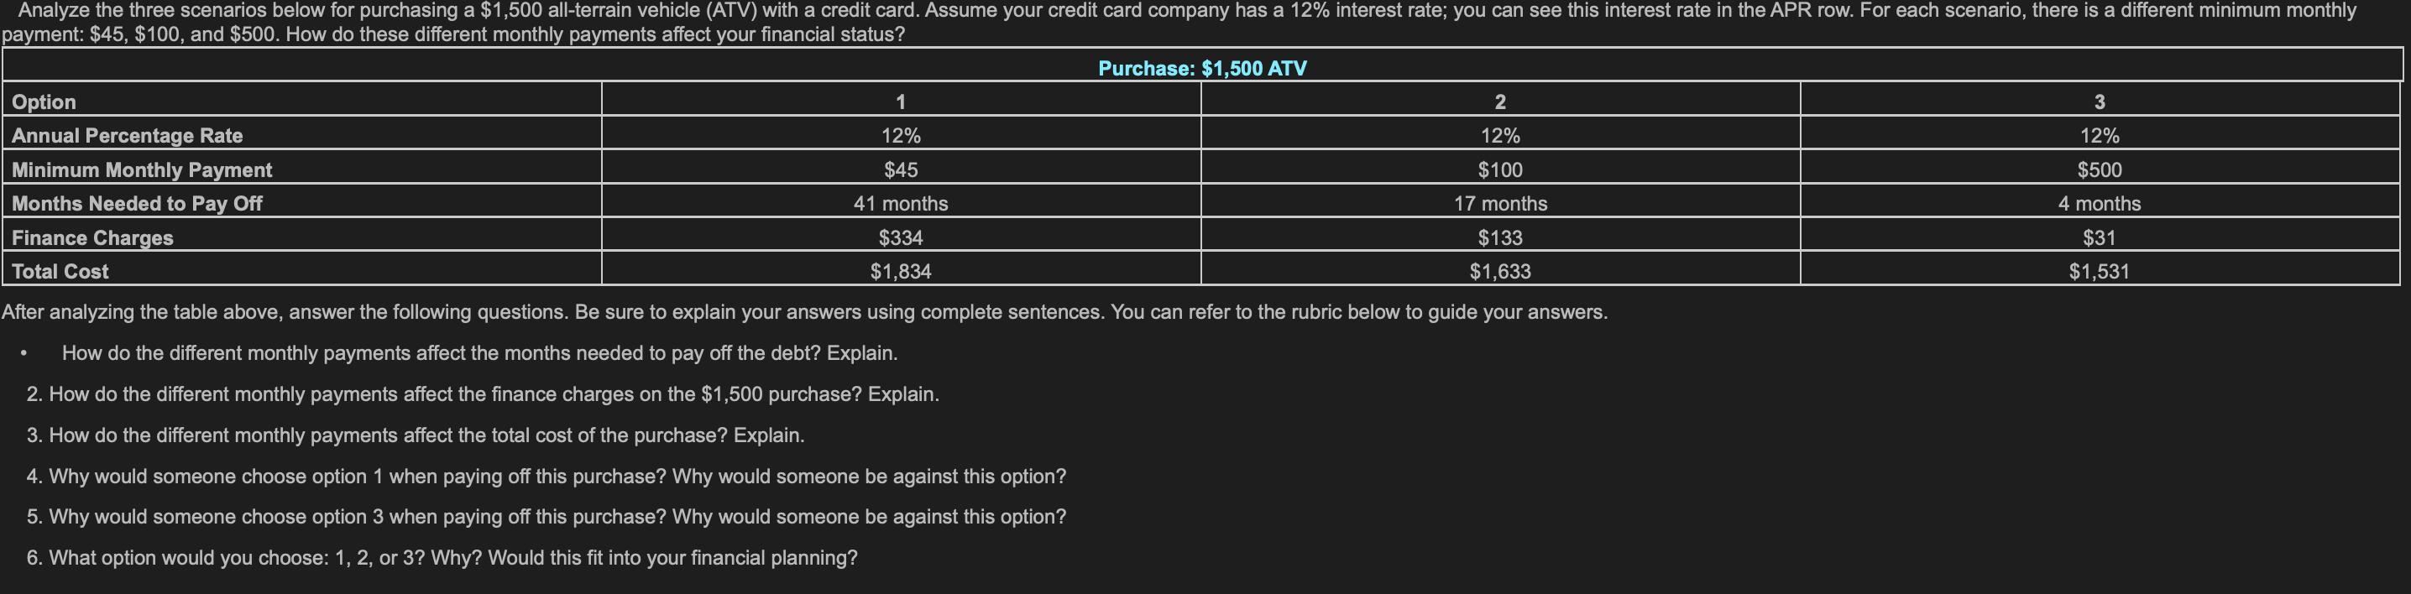Click the bulleted question about months needed
This screenshot has width=2411, height=594.
point(479,352)
